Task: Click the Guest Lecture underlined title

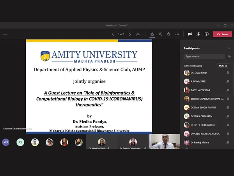Action: (89, 99)
